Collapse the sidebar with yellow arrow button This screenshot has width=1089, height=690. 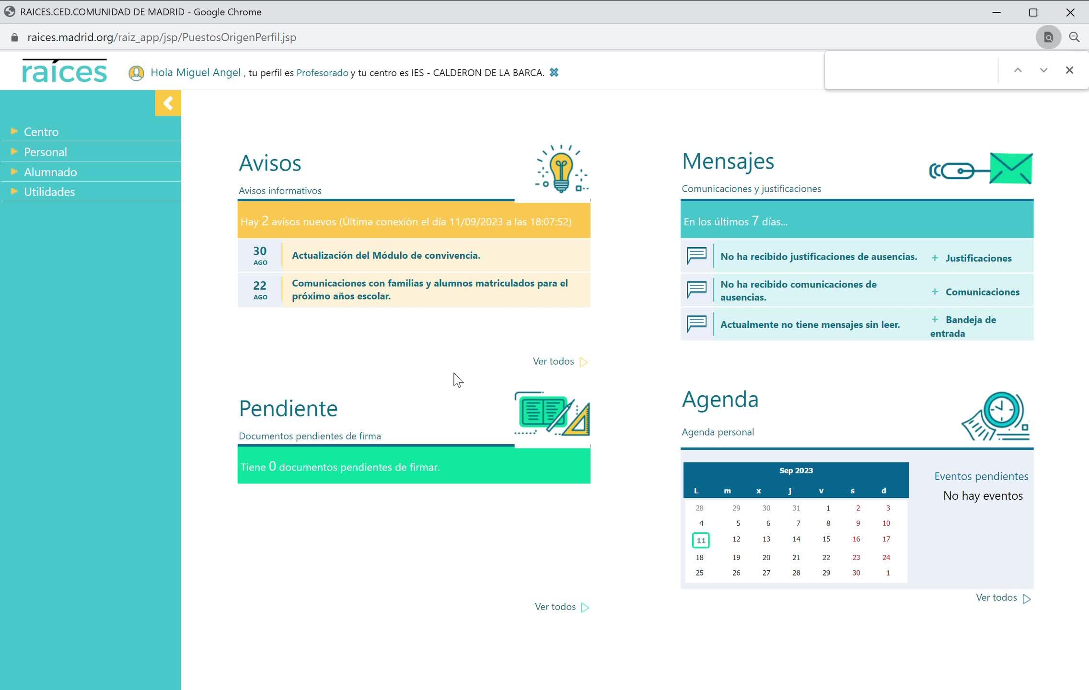[168, 103]
